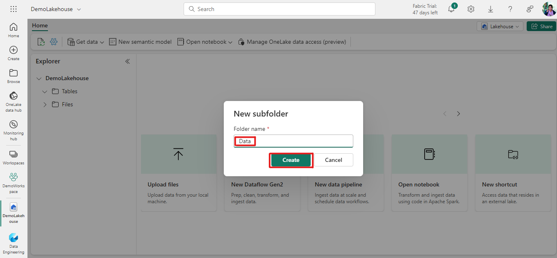Click the New shortcut card title
This screenshot has height=258, width=557.
pyautogui.click(x=500, y=184)
